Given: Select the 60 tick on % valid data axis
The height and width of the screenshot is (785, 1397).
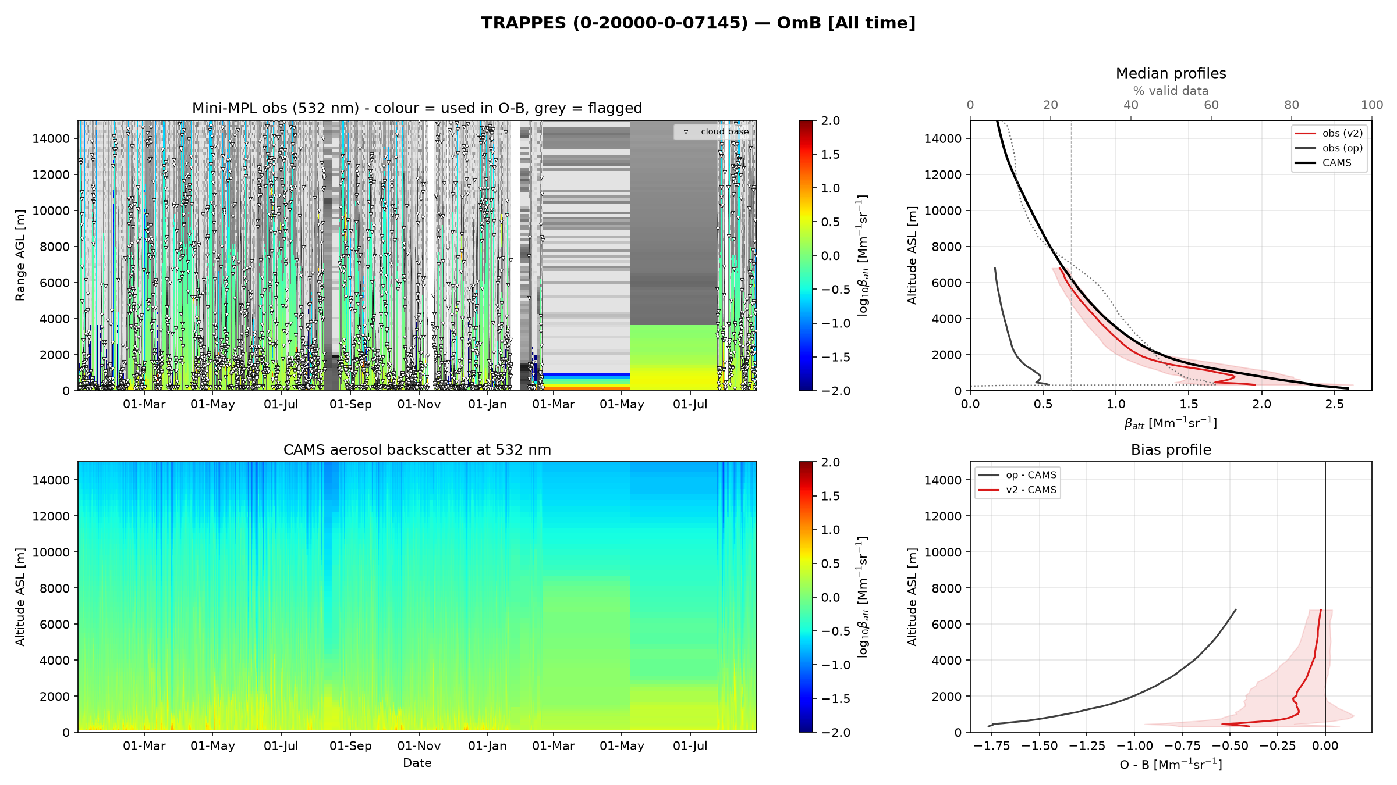Looking at the screenshot, I should tap(1211, 105).
